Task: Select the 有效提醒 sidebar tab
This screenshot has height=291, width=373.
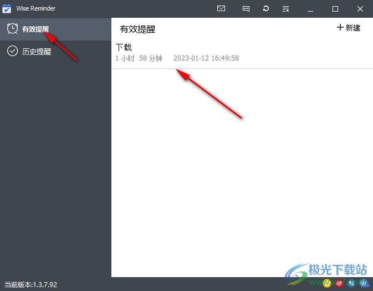Action: [x=55, y=29]
